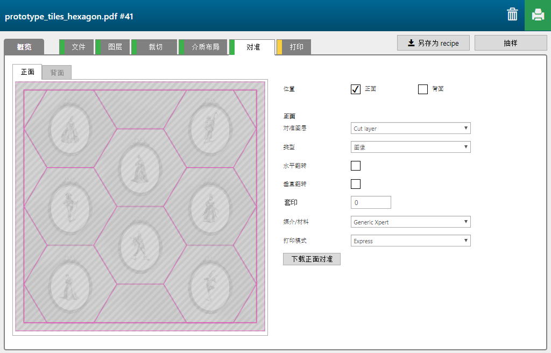Enable the 背面 position checkbox
Image resolution: width=551 pixels, height=353 pixels.
(x=423, y=89)
